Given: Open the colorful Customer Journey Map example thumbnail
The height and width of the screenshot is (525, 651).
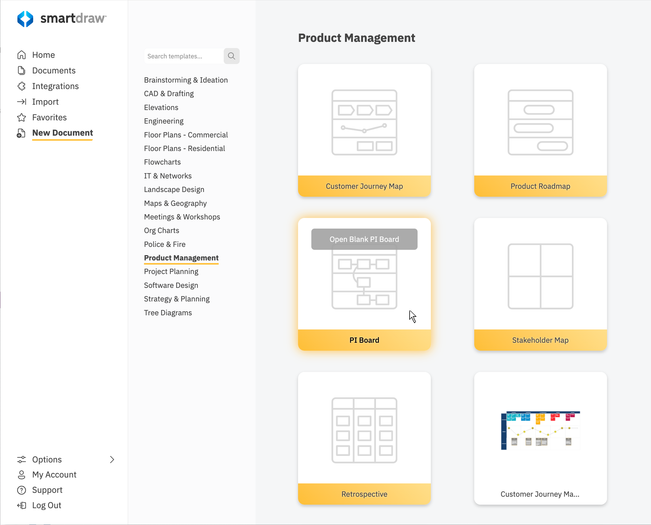Looking at the screenshot, I should [x=540, y=431].
